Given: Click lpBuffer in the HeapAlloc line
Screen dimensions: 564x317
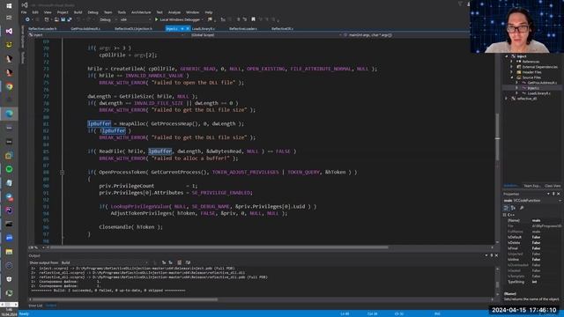Looking at the screenshot, I should (x=100, y=123).
